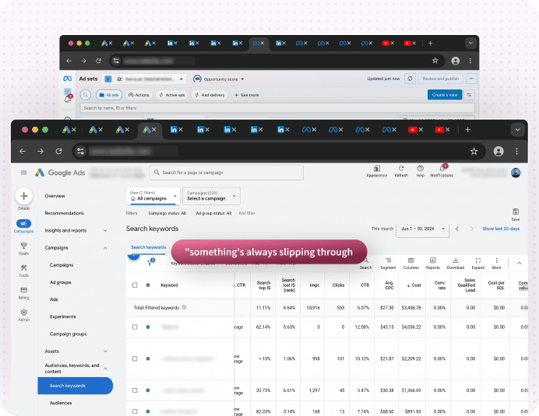Click search magnifier in Meta Ads window
This screenshot has height=416, width=539.
86,95
